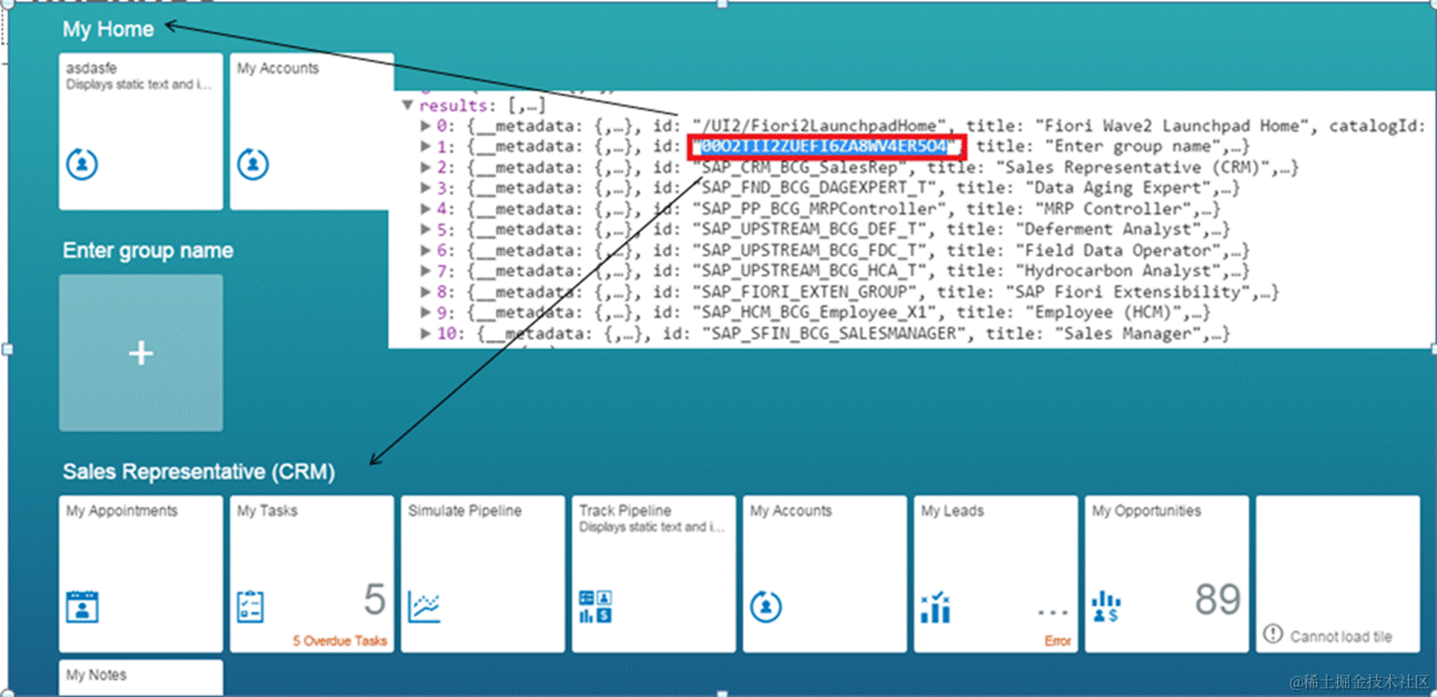Image resolution: width=1437 pixels, height=697 pixels.
Task: Click the bar chart icon on My Leads
Action: (935, 607)
